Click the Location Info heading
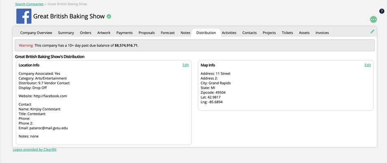Viewport: 387px width, 163px height. pyautogui.click(x=29, y=65)
